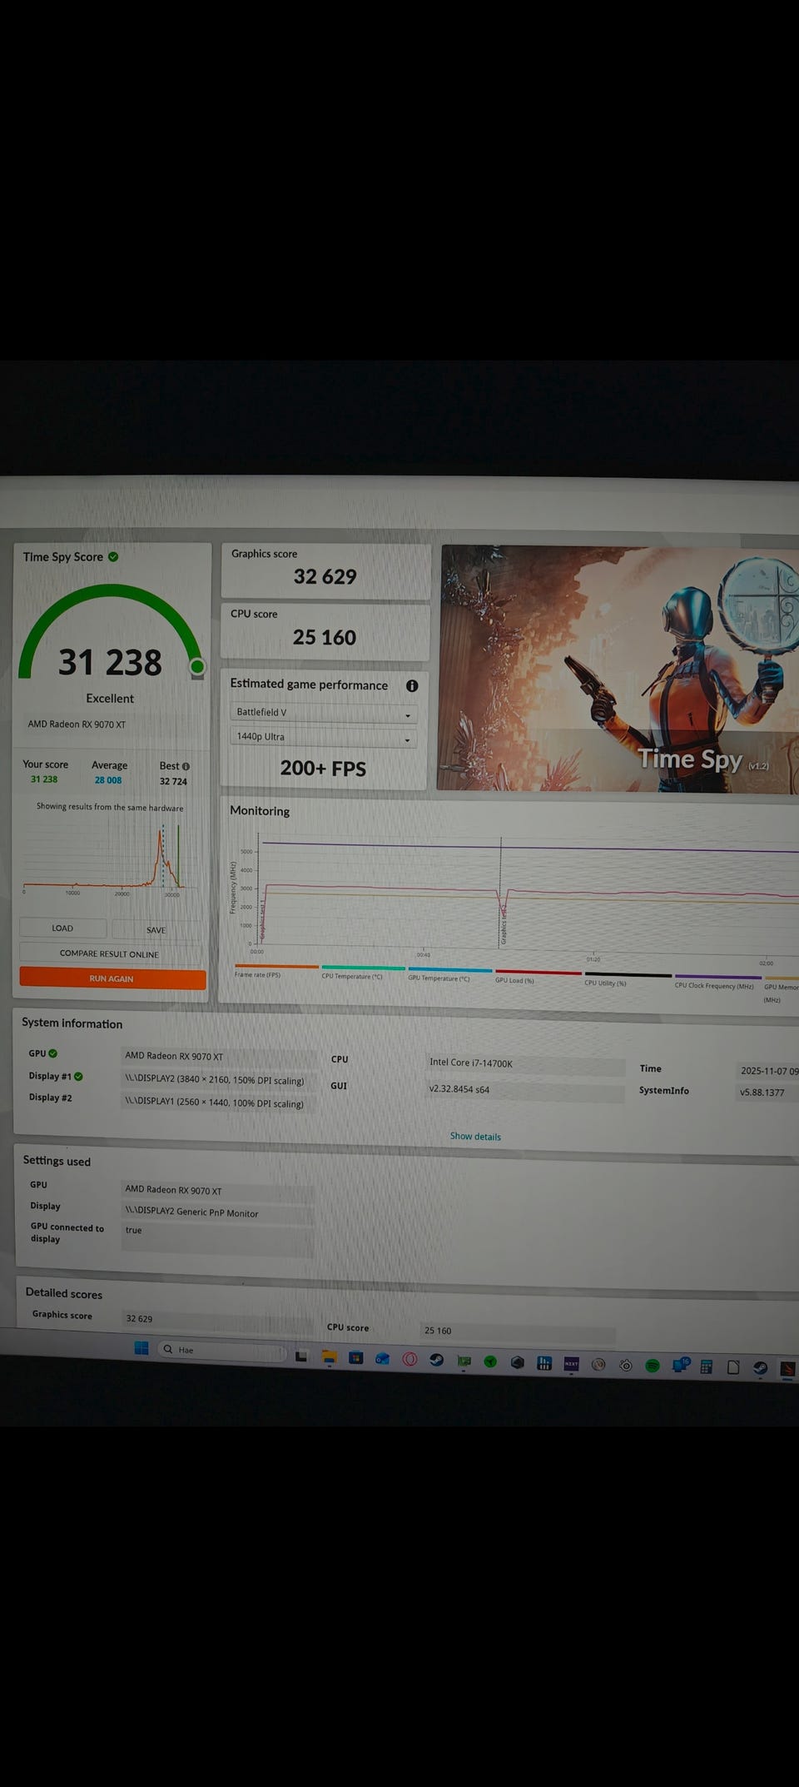Click the green verified checkmark by Time Spy Score
This screenshot has height=1787, width=799.
point(113,556)
